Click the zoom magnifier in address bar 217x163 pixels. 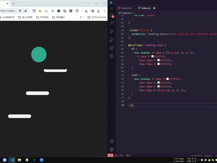(x=20, y=11)
